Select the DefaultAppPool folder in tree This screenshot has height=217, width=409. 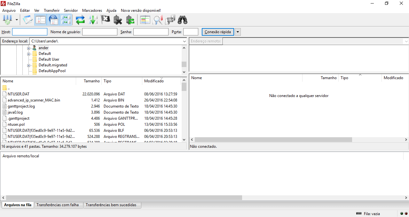[x=52, y=71]
